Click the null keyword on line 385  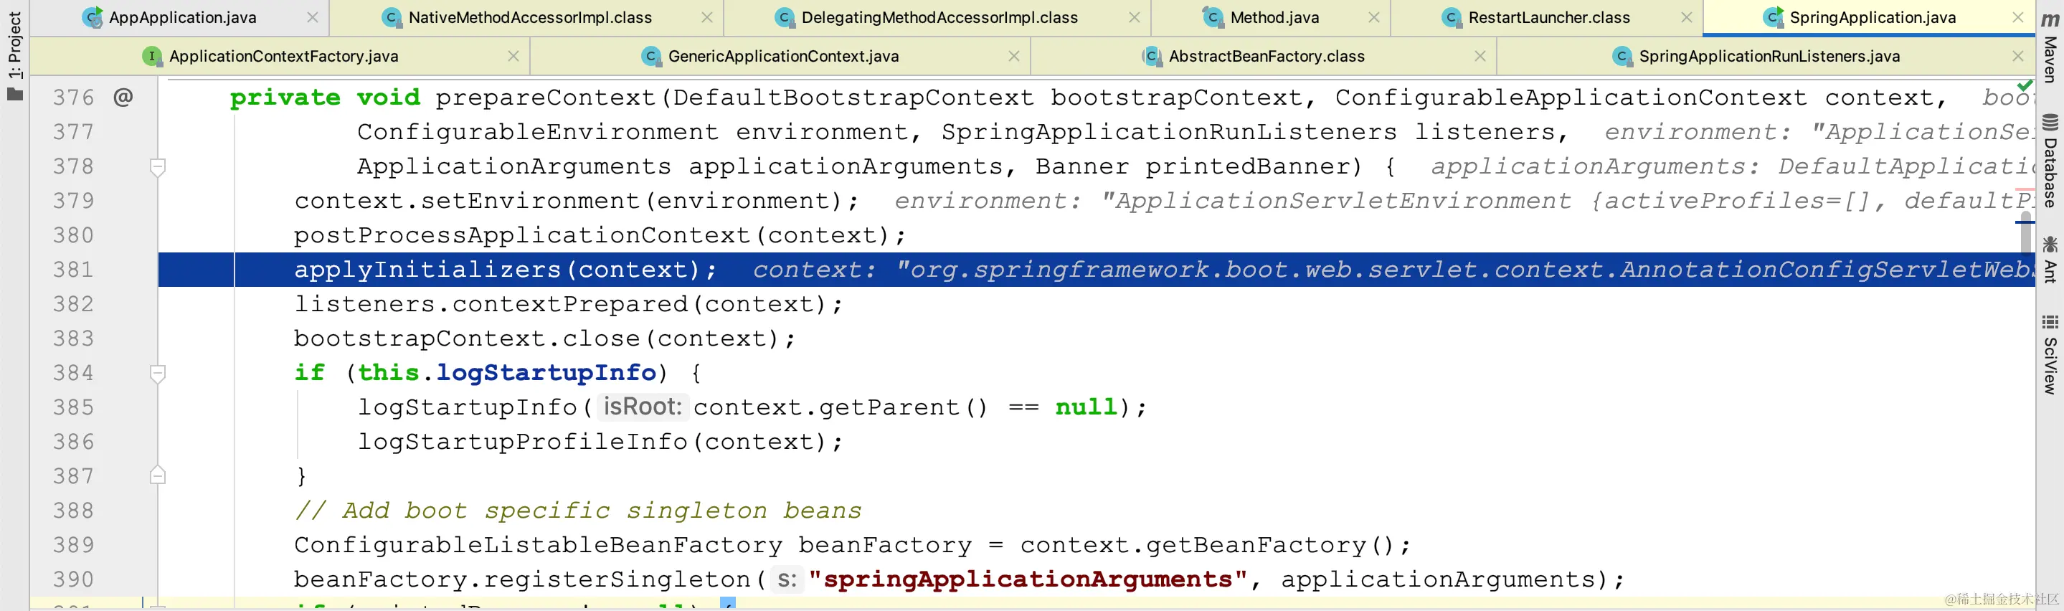[1086, 407]
